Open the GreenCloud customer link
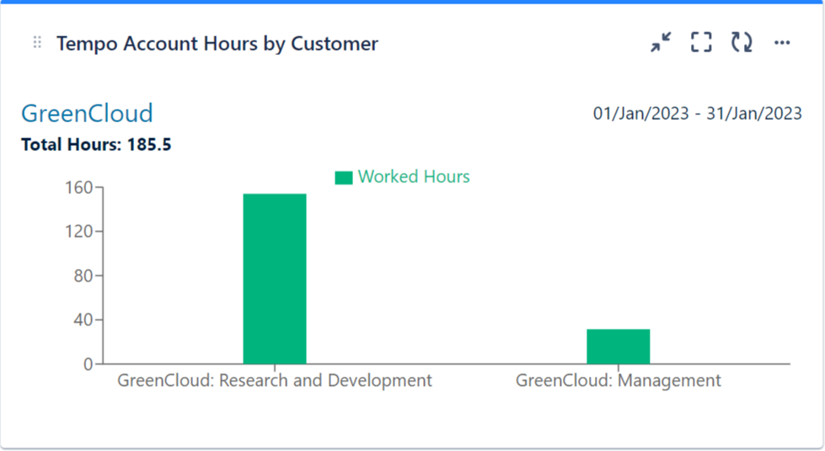Viewport: 825px width, 451px height. tap(87, 114)
